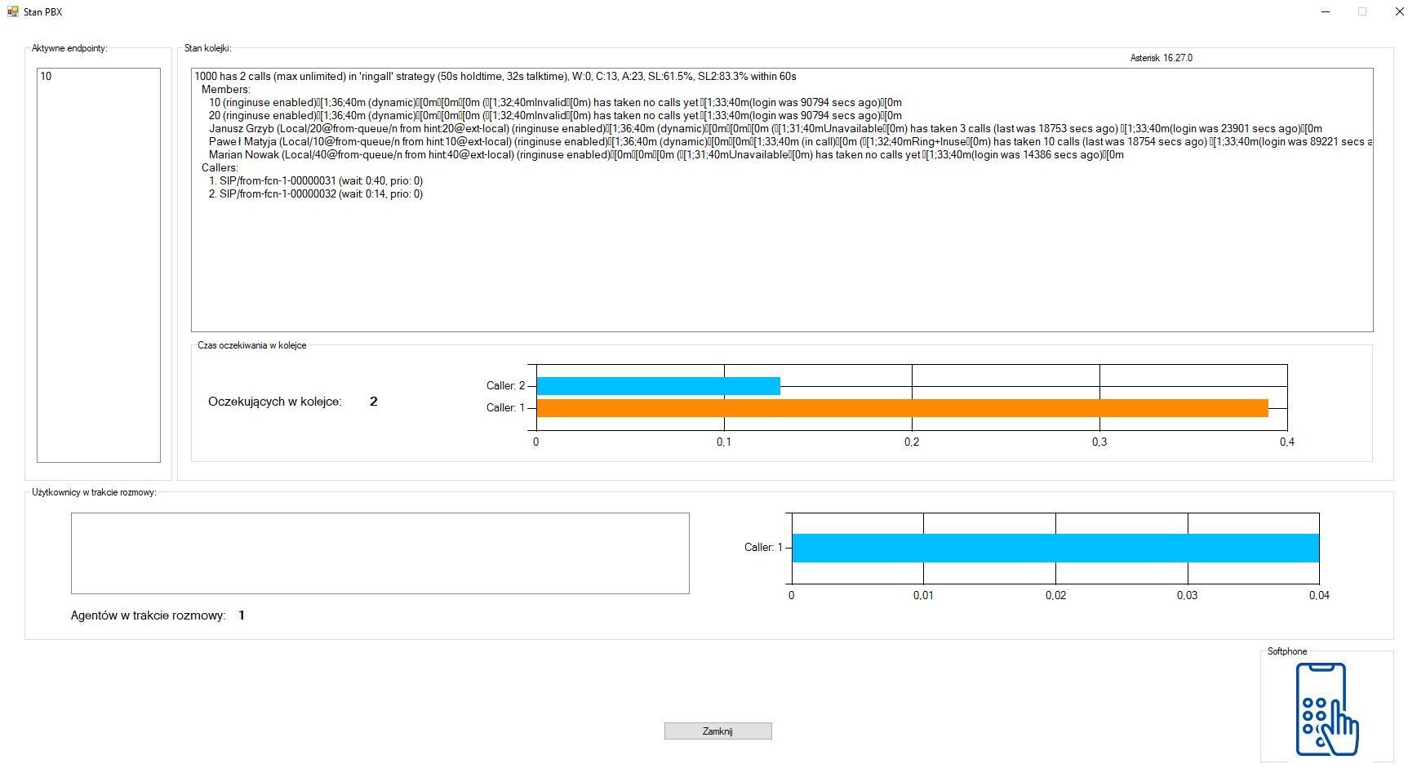
Task: Click the 'Callers:' heading in queue status
Action: click(220, 168)
